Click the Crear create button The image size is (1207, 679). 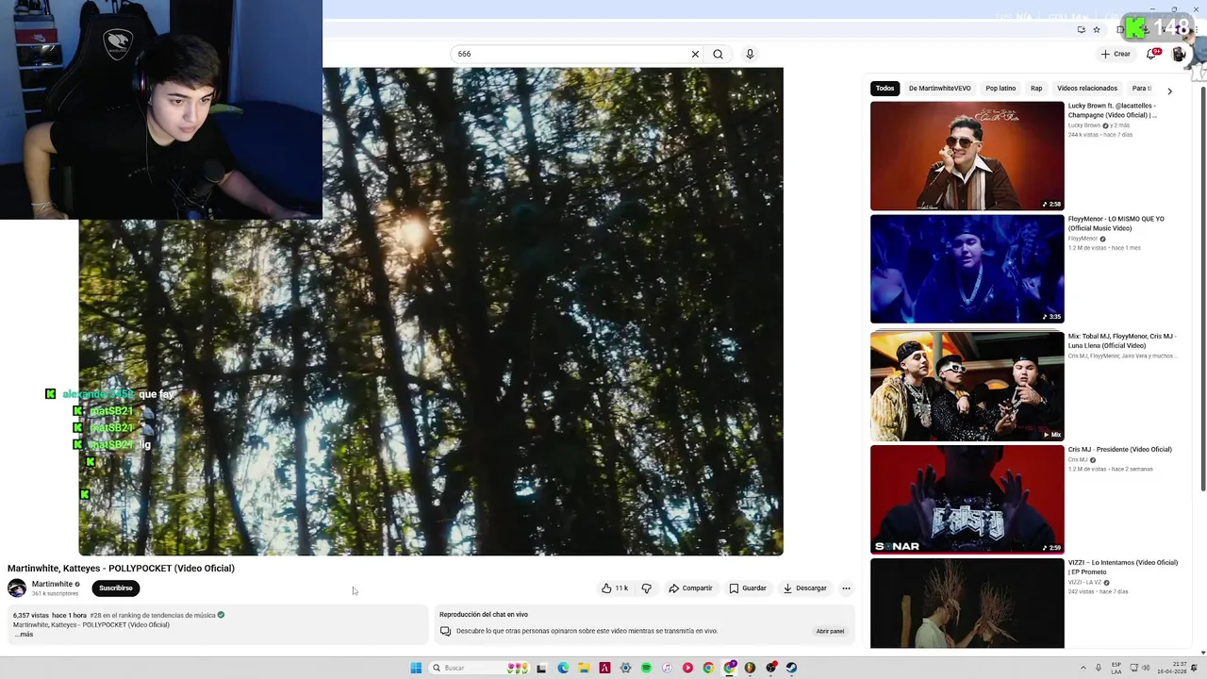tap(1116, 54)
